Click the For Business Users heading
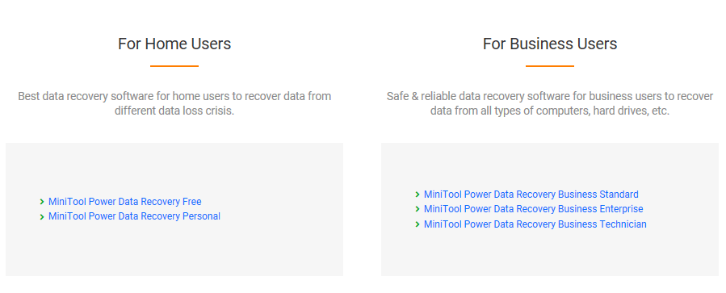726x293 pixels. coord(550,44)
